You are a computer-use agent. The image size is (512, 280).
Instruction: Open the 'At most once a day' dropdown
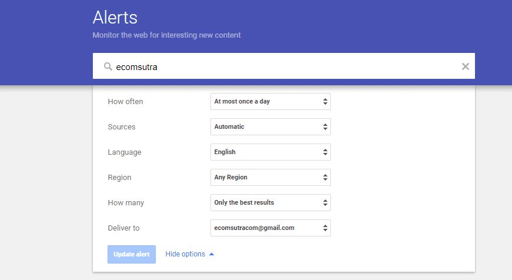(x=270, y=102)
